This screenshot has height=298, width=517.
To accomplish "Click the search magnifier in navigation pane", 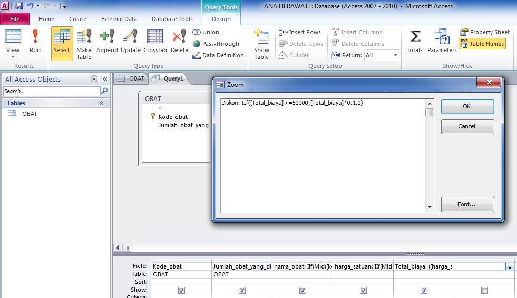I will pyautogui.click(x=104, y=91).
